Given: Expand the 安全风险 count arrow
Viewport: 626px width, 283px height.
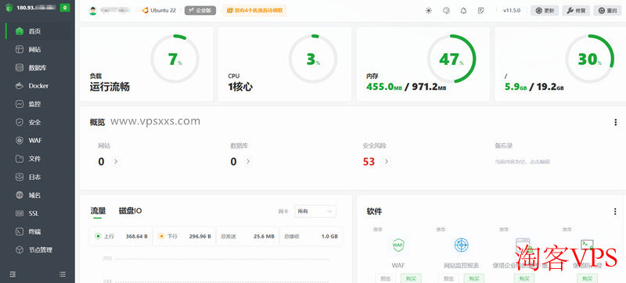Looking at the screenshot, I should click(x=386, y=162).
